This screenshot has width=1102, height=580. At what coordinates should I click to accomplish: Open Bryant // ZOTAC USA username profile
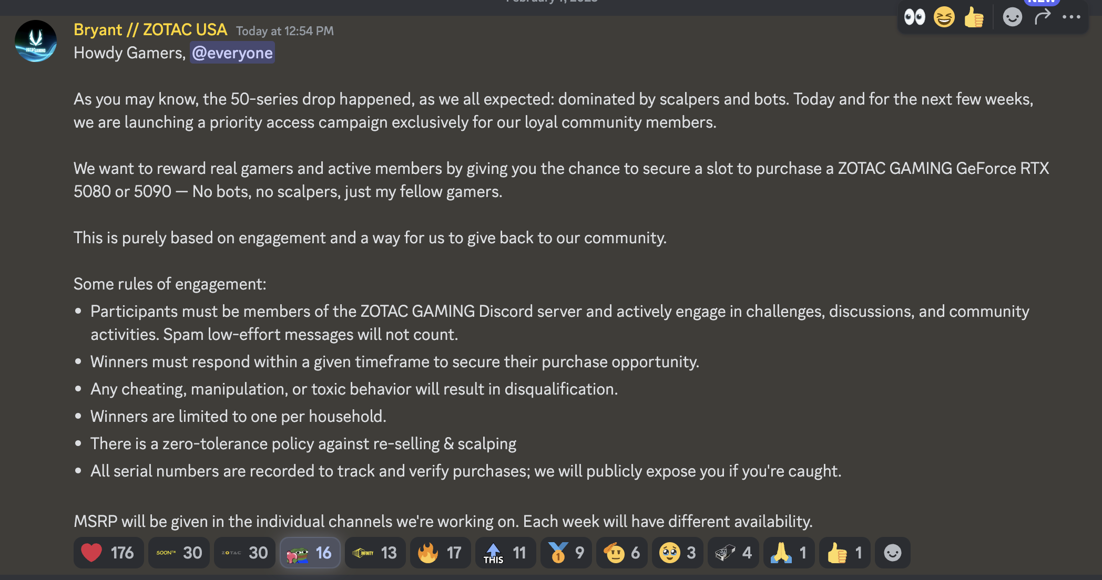[150, 30]
